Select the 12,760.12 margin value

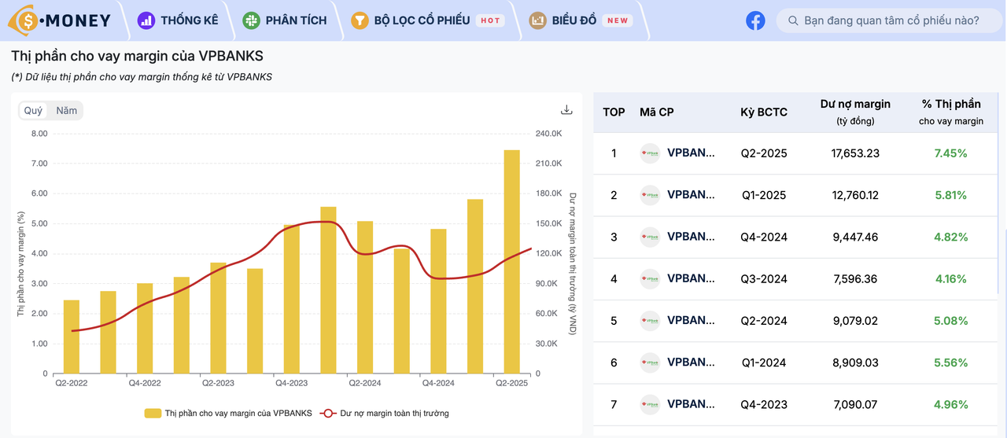[x=855, y=195]
